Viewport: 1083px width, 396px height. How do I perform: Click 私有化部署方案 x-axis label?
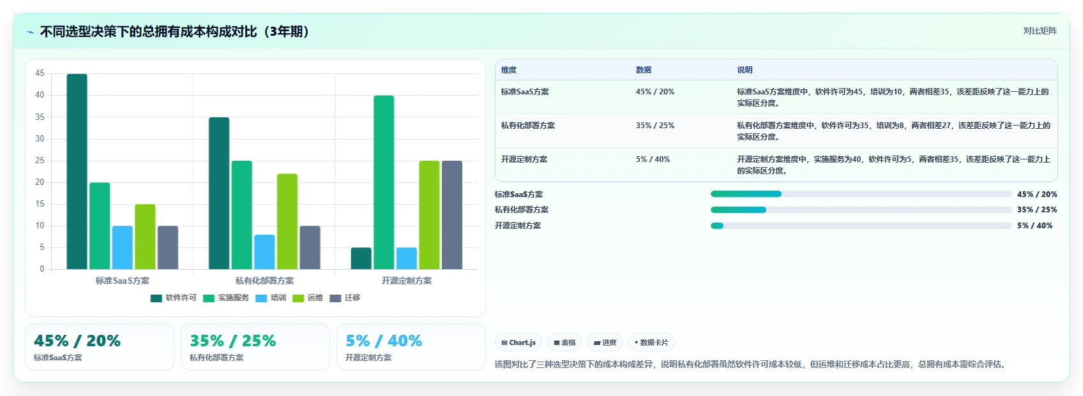[264, 281]
